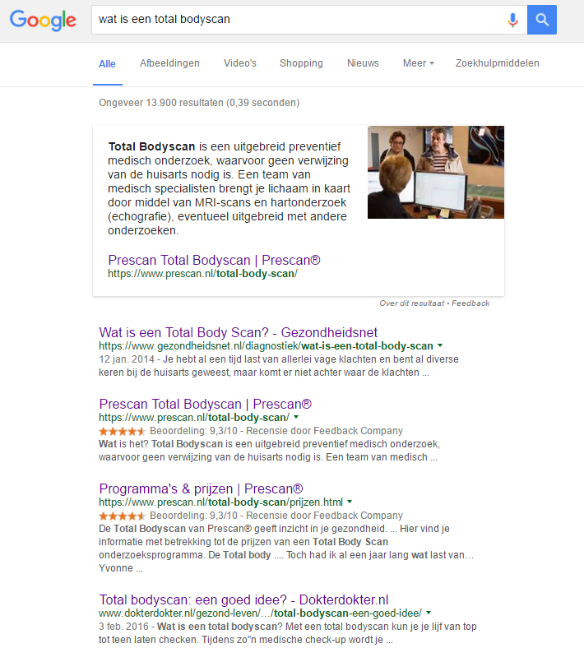Select the Shopping tab
The width and height of the screenshot is (584, 662).
[301, 63]
